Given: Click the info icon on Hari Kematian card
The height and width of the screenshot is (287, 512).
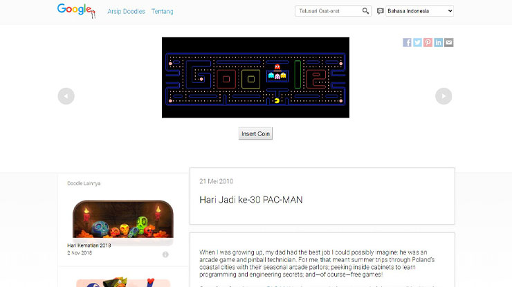Looking at the screenshot, I should click(x=165, y=254).
